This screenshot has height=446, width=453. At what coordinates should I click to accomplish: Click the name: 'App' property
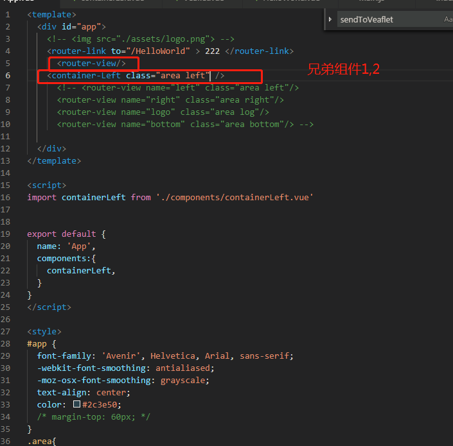pyautogui.click(x=66, y=246)
